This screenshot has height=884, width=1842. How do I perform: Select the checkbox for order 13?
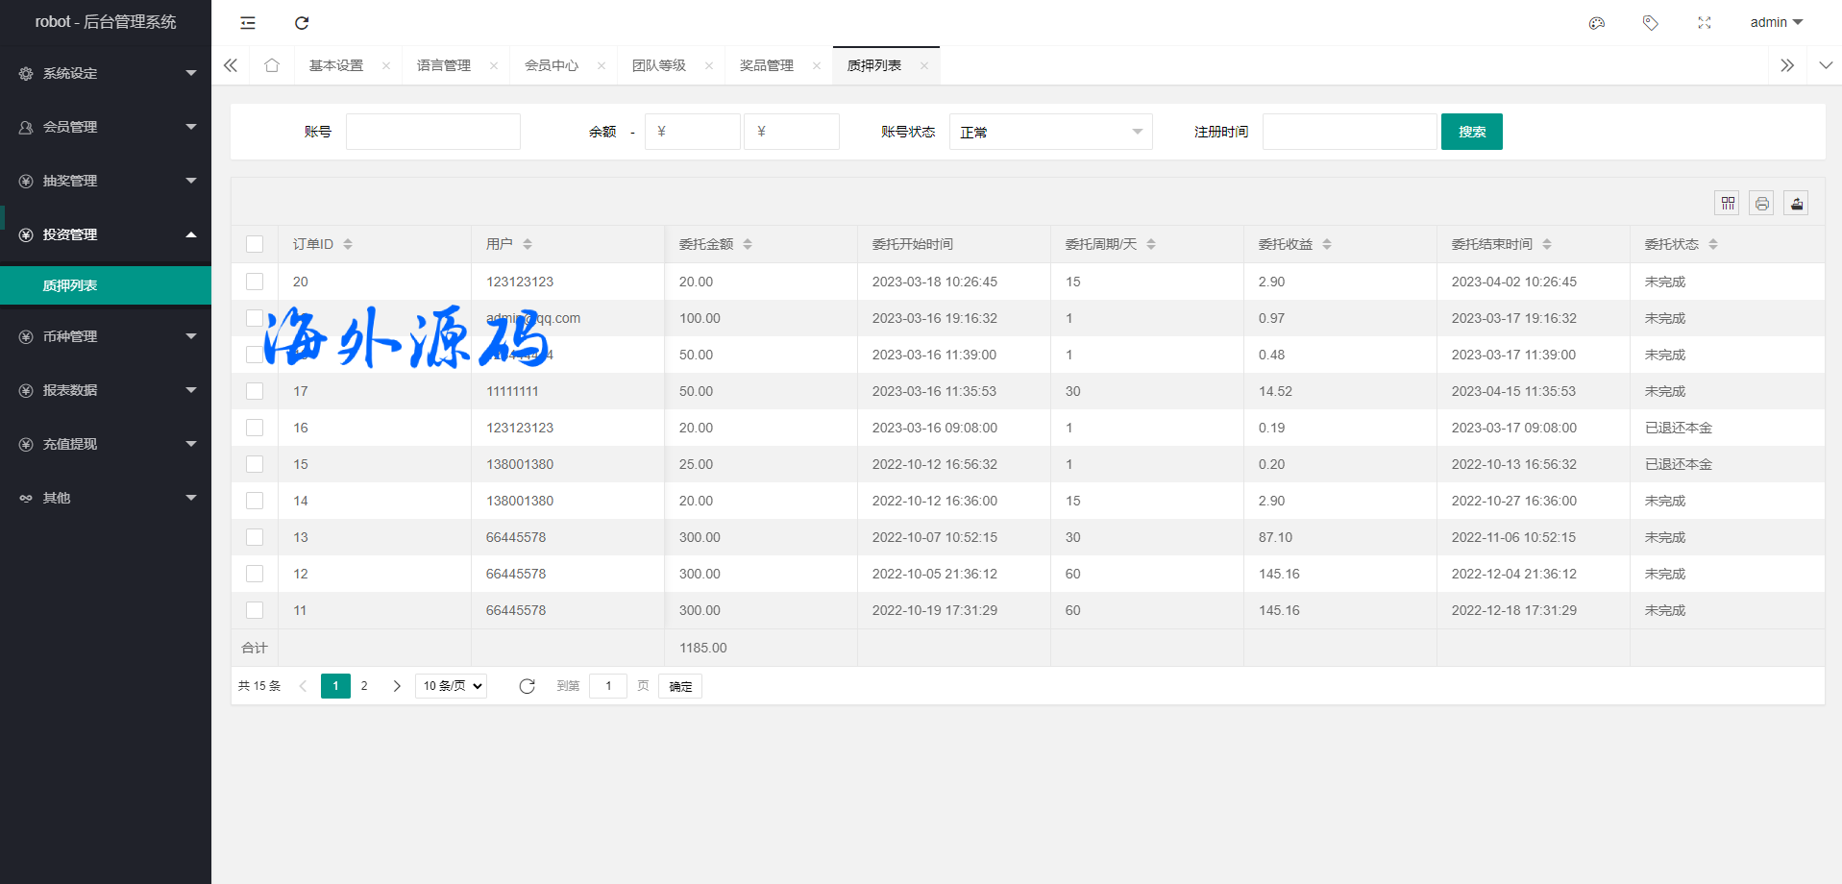(255, 537)
